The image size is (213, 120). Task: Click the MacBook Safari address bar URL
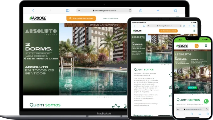pos(105,10)
